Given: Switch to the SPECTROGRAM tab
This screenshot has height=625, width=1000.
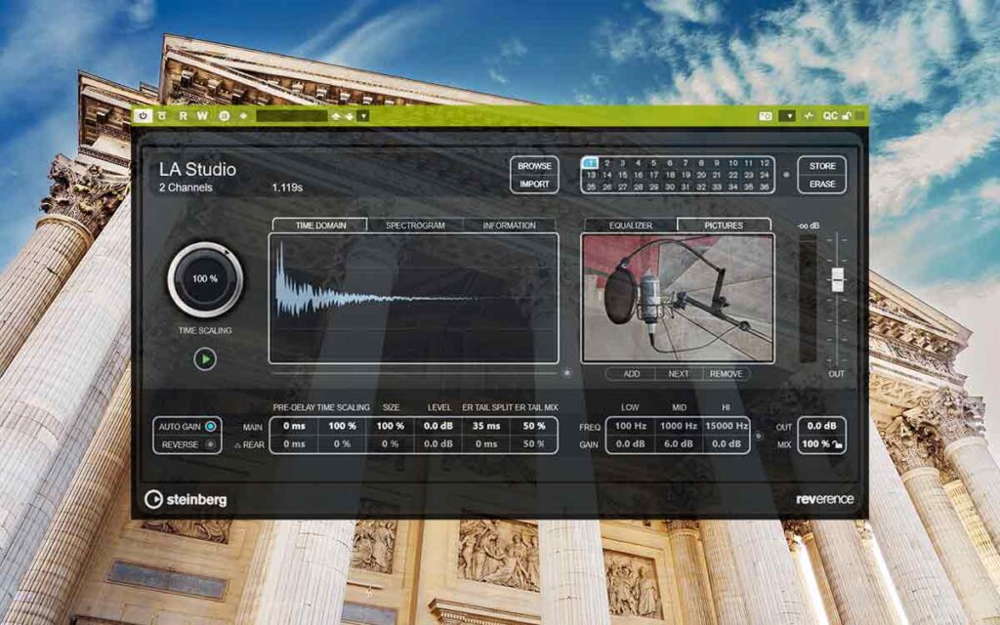Looking at the screenshot, I should pyautogui.click(x=415, y=226).
